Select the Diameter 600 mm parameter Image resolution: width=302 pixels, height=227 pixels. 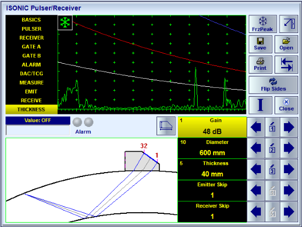pyautogui.click(x=212, y=148)
